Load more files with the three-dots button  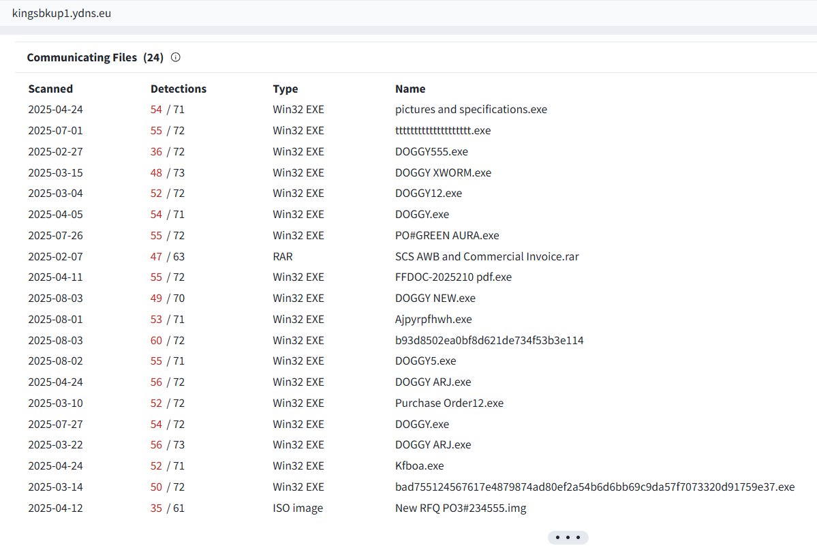coord(568,538)
